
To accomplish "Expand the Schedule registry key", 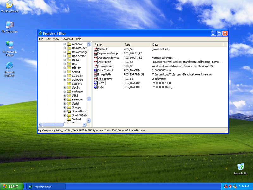I will [x=65, y=80].
